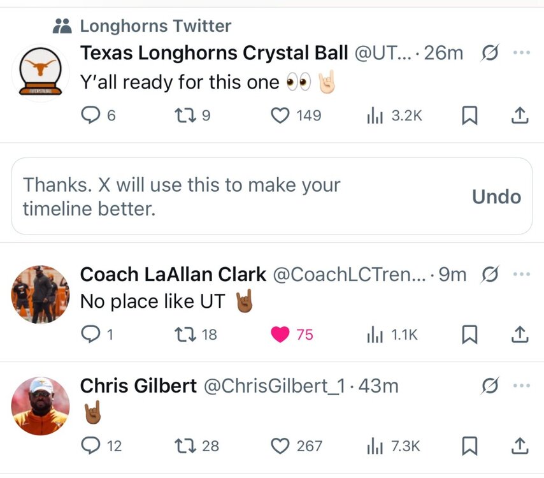Reply to Coach LaAllan Clark's tweet

(90, 334)
